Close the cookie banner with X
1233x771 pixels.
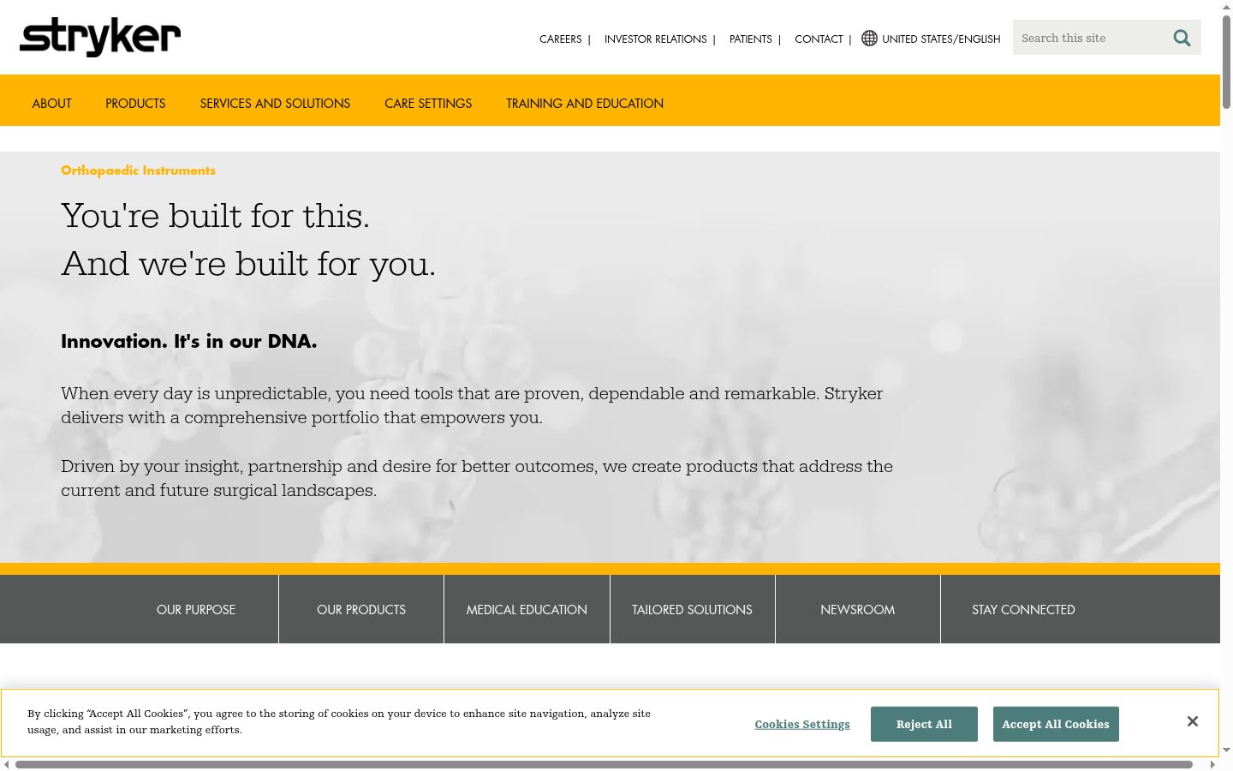[x=1192, y=721]
